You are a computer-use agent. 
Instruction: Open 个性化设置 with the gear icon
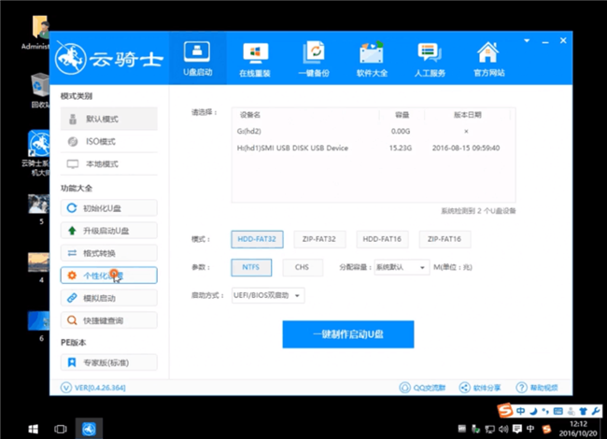pos(108,276)
